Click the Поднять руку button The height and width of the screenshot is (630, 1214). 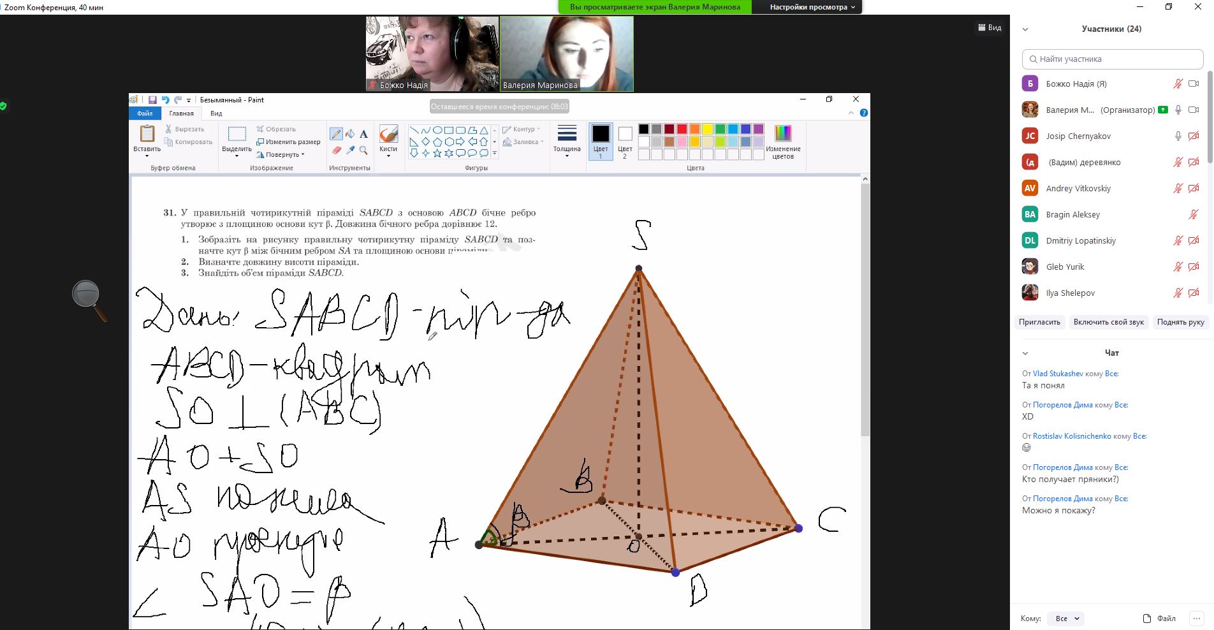pos(1180,322)
